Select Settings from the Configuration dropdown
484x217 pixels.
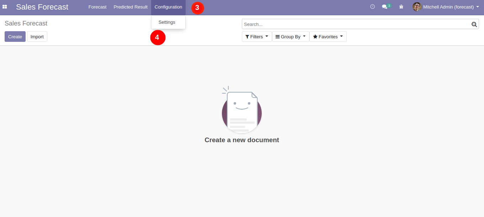(167, 22)
